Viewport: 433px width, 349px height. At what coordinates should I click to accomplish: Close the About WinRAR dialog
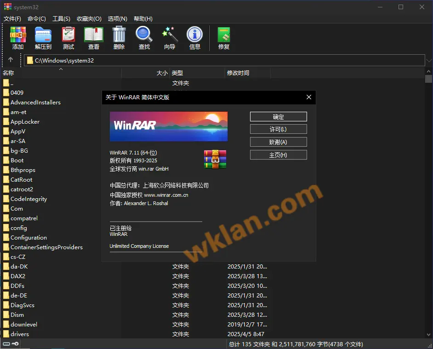[309, 97]
